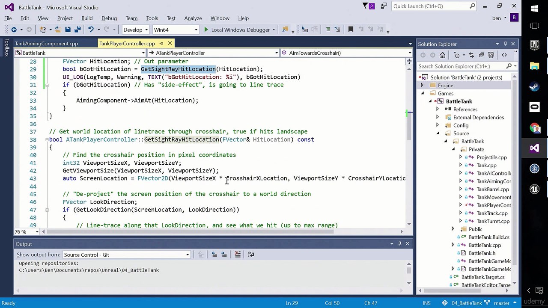Expand the Engine folder node
This screenshot has width=548, height=308.
tap(422, 86)
